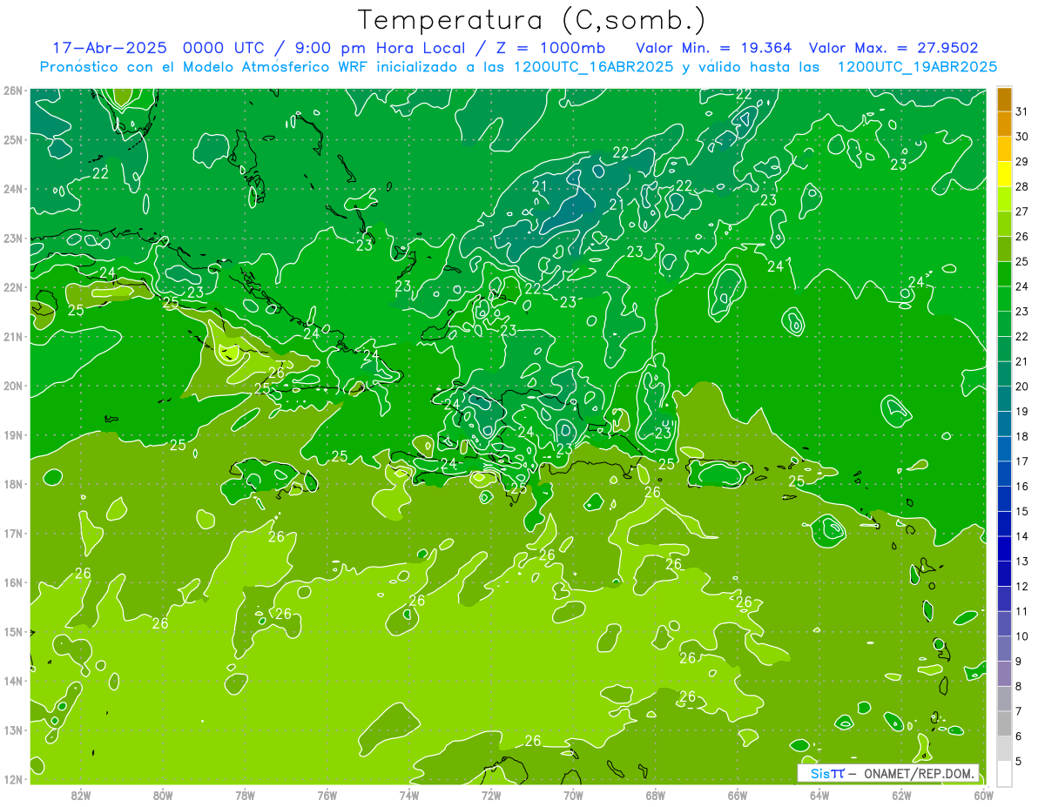
Task: Click the '1200UTC_16ABR2025' initialization time text
Action: pos(593,67)
